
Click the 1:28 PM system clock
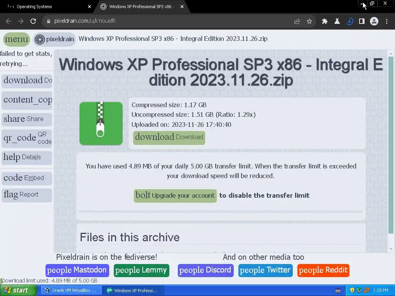click(381, 291)
